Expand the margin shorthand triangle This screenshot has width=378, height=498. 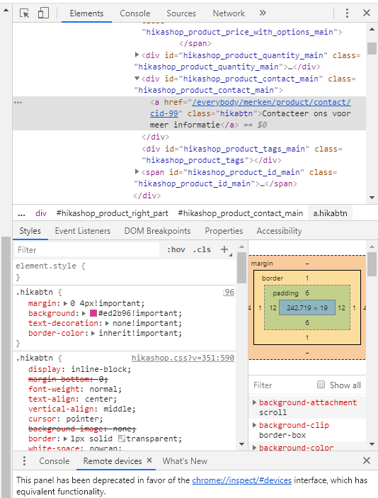(x=65, y=303)
